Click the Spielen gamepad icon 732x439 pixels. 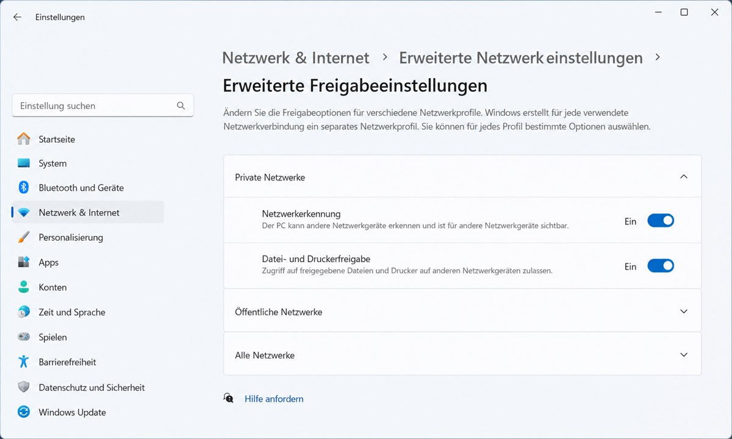coord(24,337)
